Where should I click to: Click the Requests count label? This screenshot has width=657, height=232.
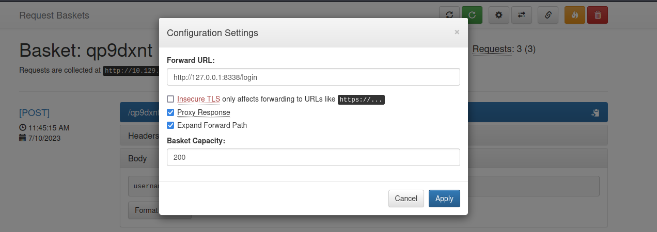pyautogui.click(x=493, y=49)
